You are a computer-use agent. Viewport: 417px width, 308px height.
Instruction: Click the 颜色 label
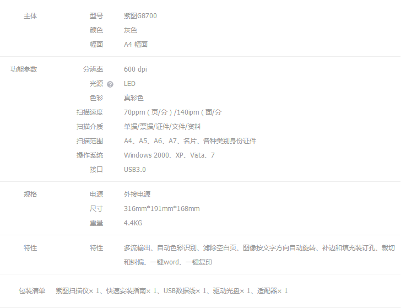[x=96, y=30]
